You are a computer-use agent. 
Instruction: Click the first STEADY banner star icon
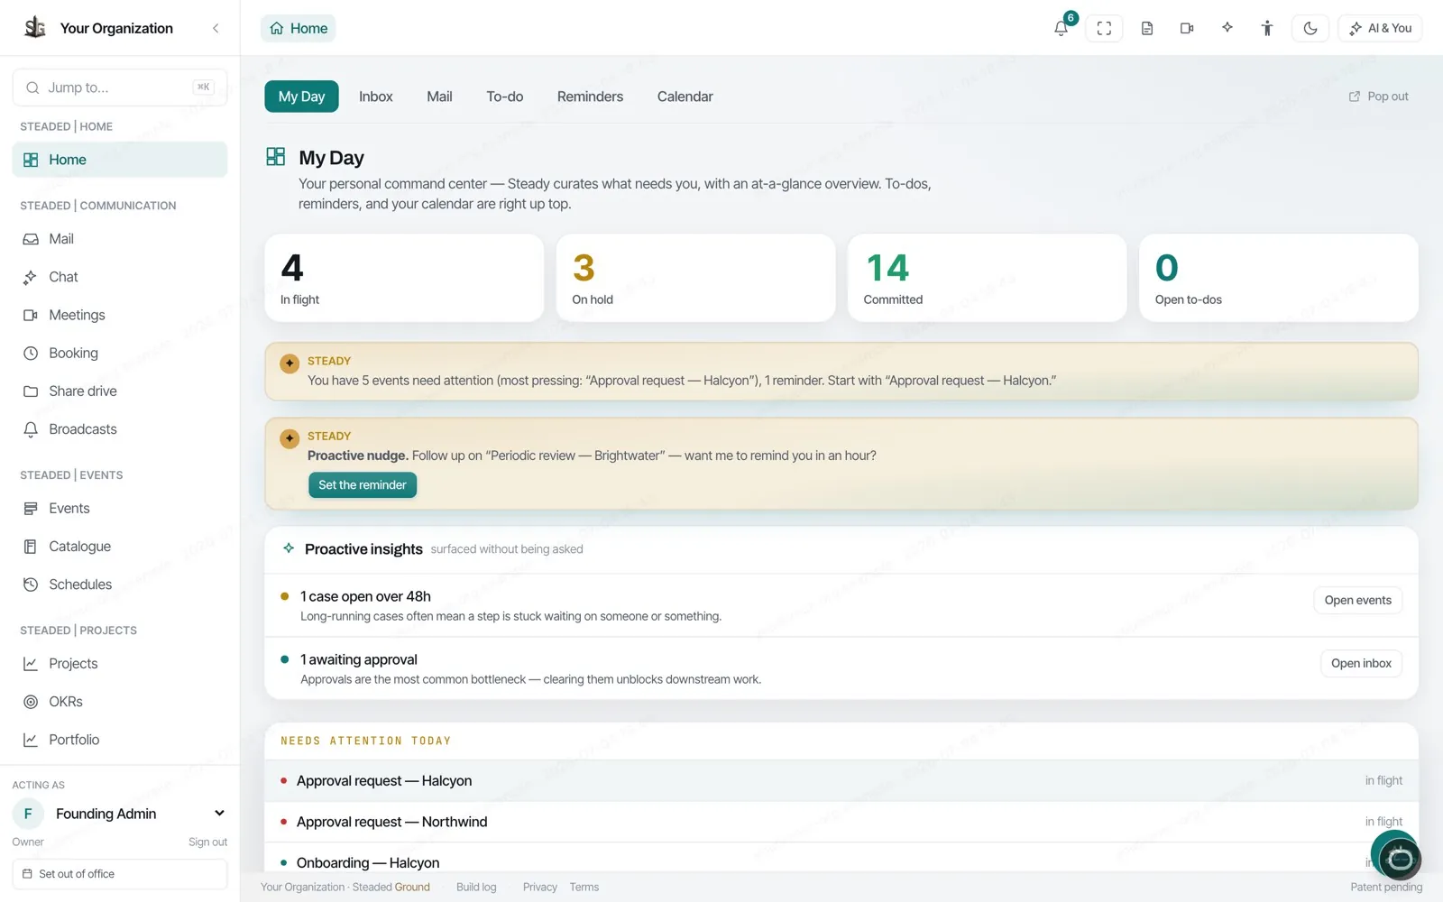pyautogui.click(x=290, y=364)
